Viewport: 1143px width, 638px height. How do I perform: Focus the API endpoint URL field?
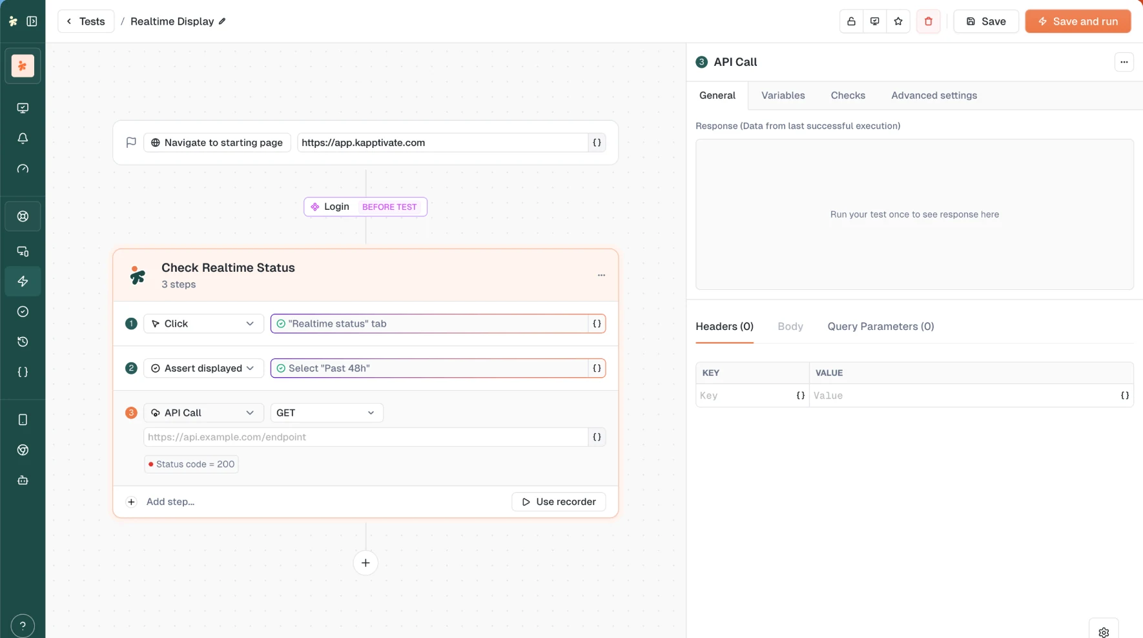[x=366, y=437]
